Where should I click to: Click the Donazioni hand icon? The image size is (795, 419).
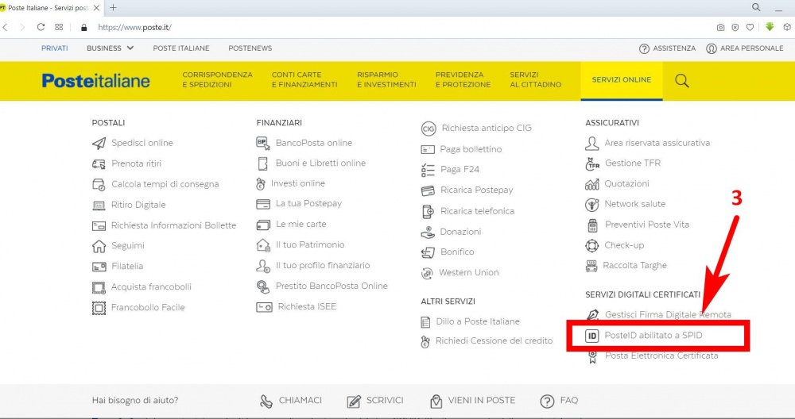(428, 233)
